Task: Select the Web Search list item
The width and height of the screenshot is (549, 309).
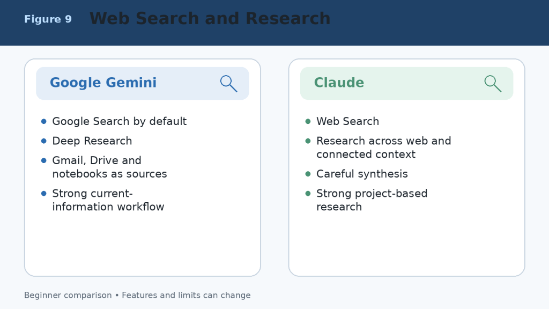Action: coord(347,121)
